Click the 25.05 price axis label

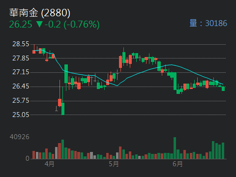(x=21, y=115)
